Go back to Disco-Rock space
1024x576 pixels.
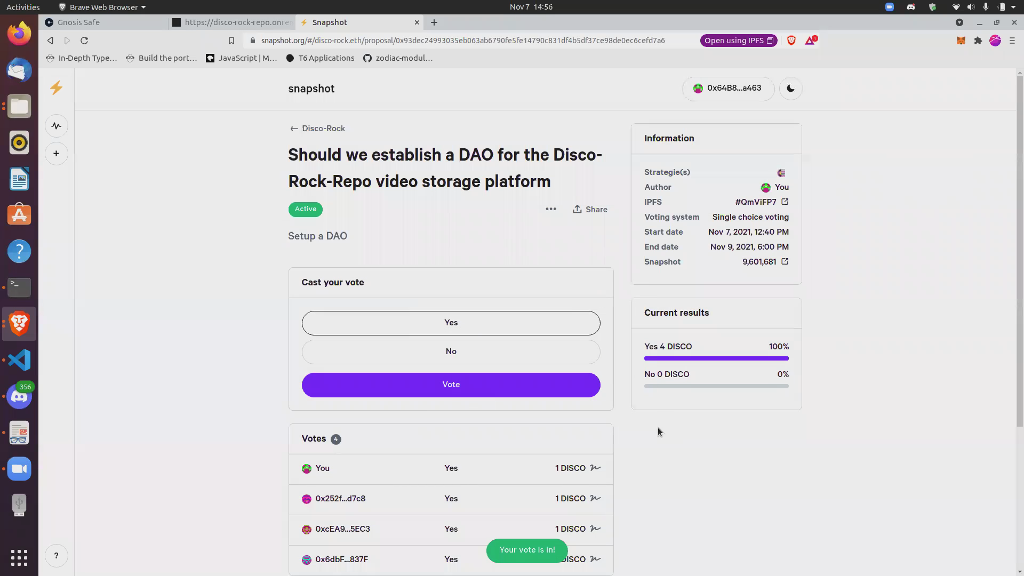tap(317, 129)
